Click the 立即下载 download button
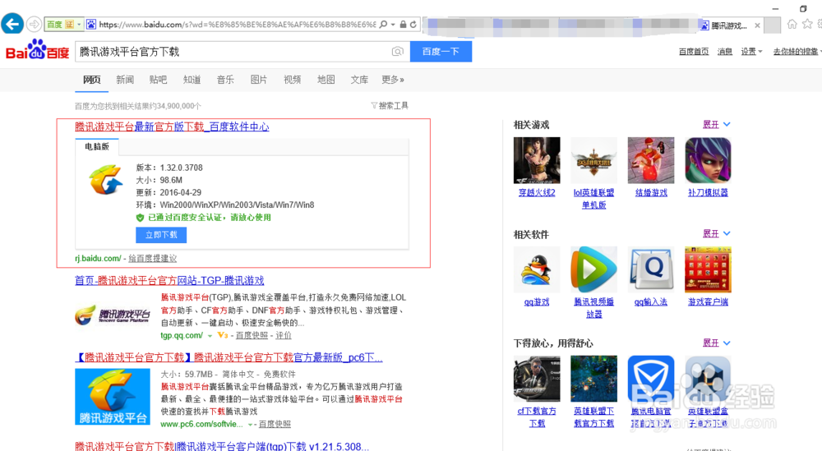This screenshot has width=822, height=451. [x=161, y=235]
